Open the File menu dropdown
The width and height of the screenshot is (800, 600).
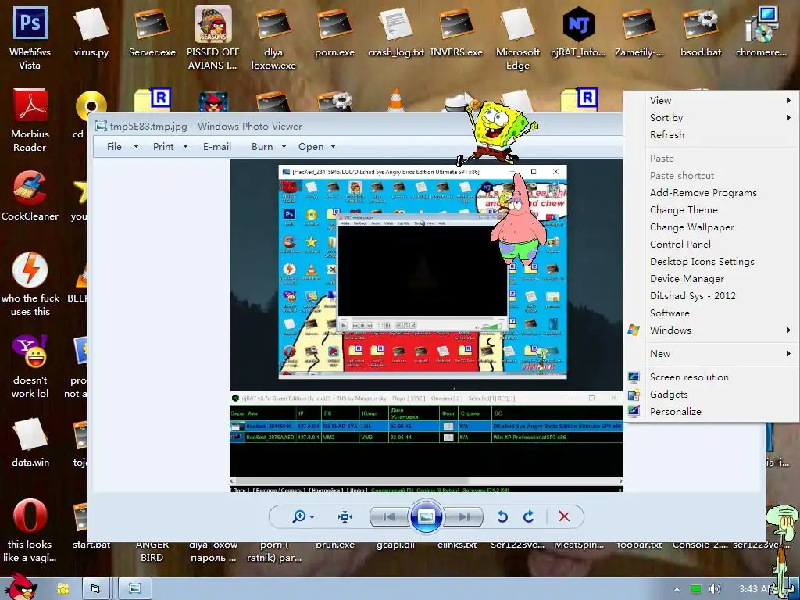(x=123, y=147)
